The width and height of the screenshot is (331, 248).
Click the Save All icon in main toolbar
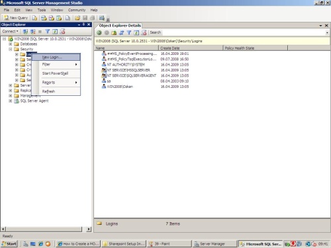(x=93, y=18)
